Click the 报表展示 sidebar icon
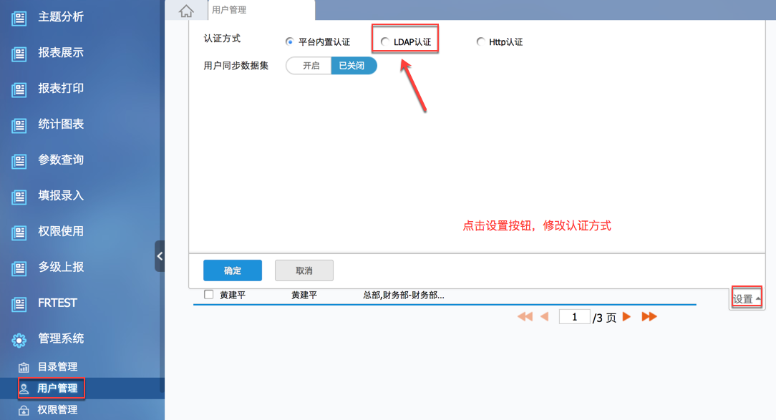Image resolution: width=776 pixels, height=420 pixels. tap(19, 54)
